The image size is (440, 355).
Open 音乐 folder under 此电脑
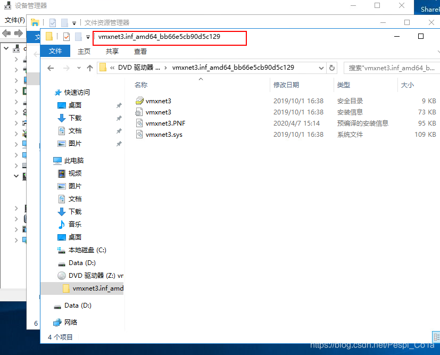(75, 224)
